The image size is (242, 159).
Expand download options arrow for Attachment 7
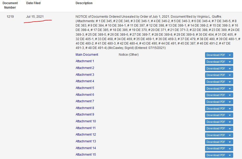pos(230,102)
